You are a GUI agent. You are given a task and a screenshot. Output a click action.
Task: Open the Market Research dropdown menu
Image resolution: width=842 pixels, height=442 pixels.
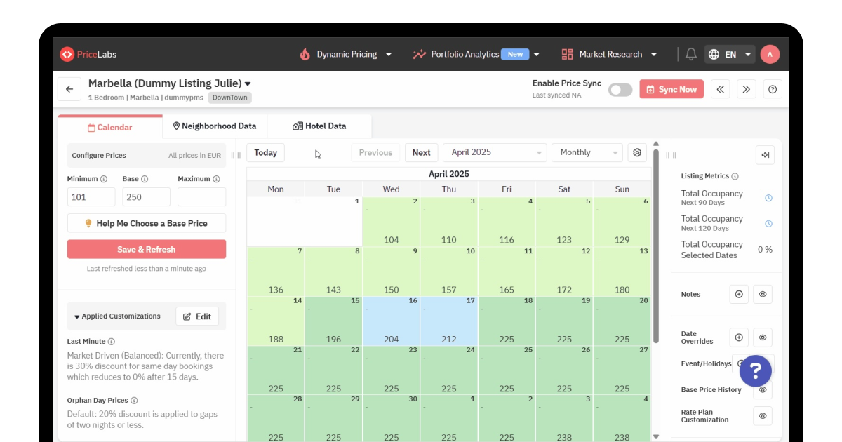tap(654, 54)
